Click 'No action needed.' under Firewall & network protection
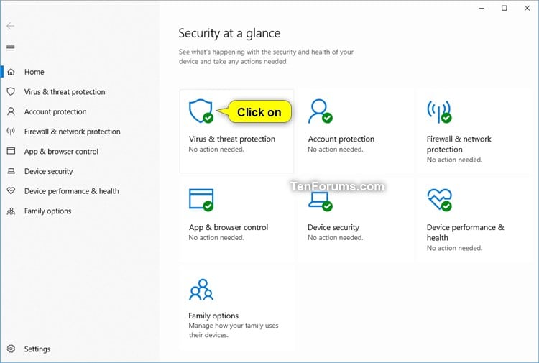539x363 pixels. point(454,160)
